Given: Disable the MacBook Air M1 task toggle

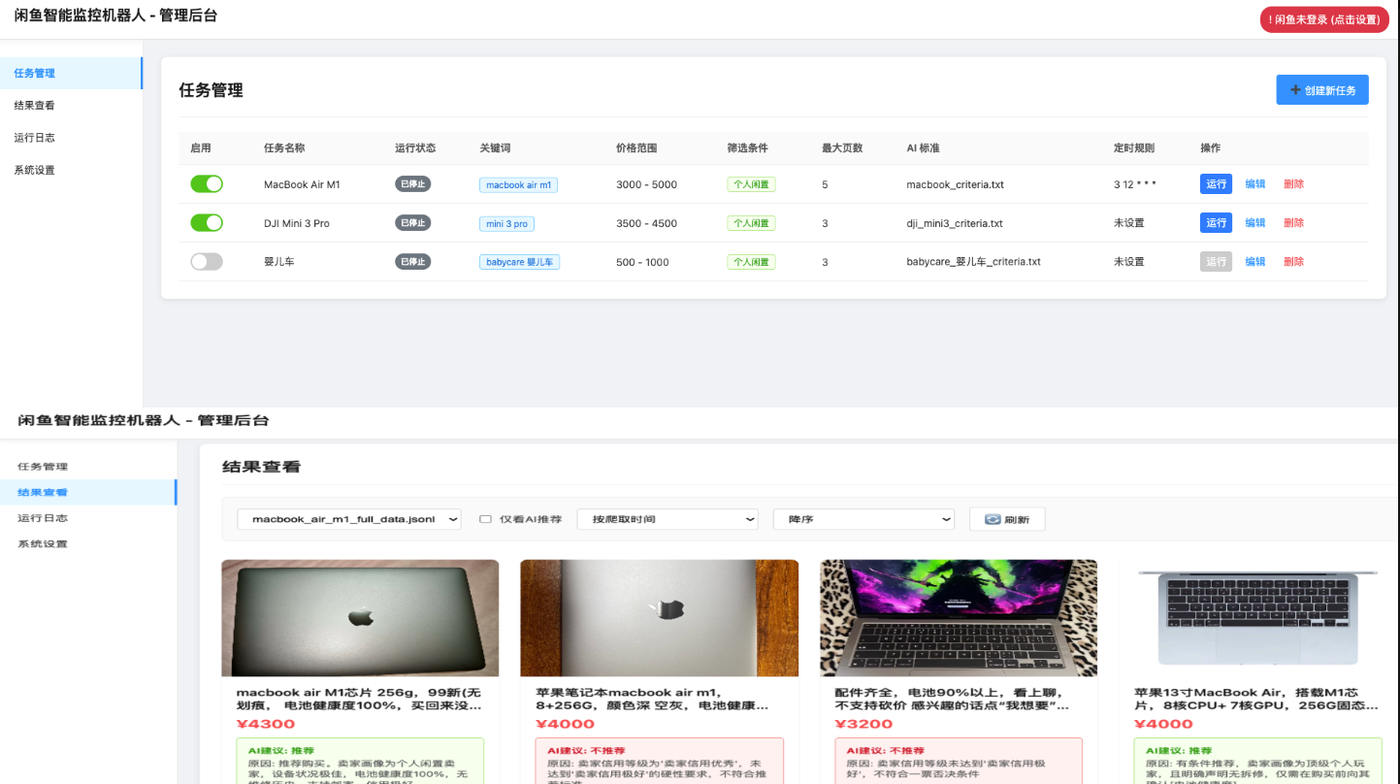Looking at the screenshot, I should 207,184.
